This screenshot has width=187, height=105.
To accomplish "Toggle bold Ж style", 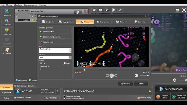I will point(41,63).
